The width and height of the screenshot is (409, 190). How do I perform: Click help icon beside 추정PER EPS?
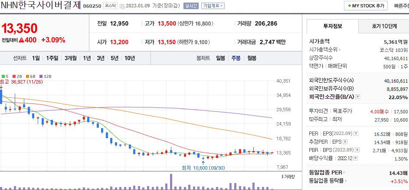pos(345,142)
